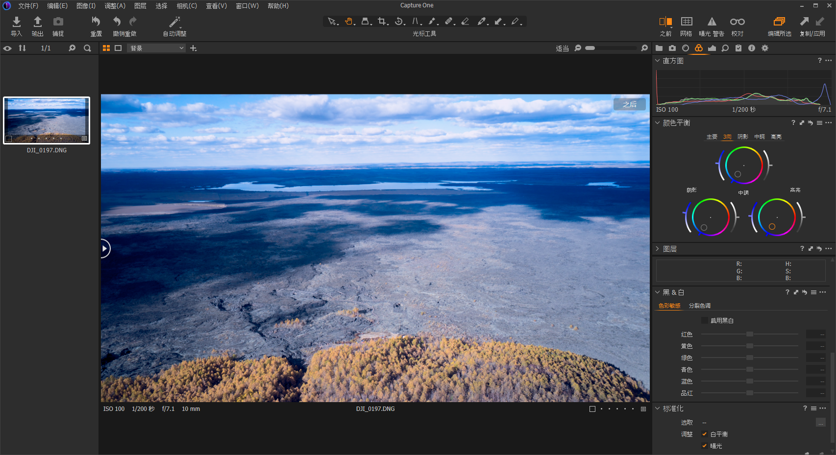Add new layer with plus icon
836x455 pixels.
194,48
